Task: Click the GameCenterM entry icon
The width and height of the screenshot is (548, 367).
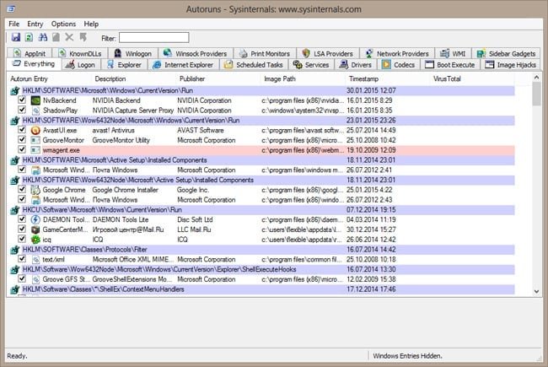Action: (x=35, y=229)
